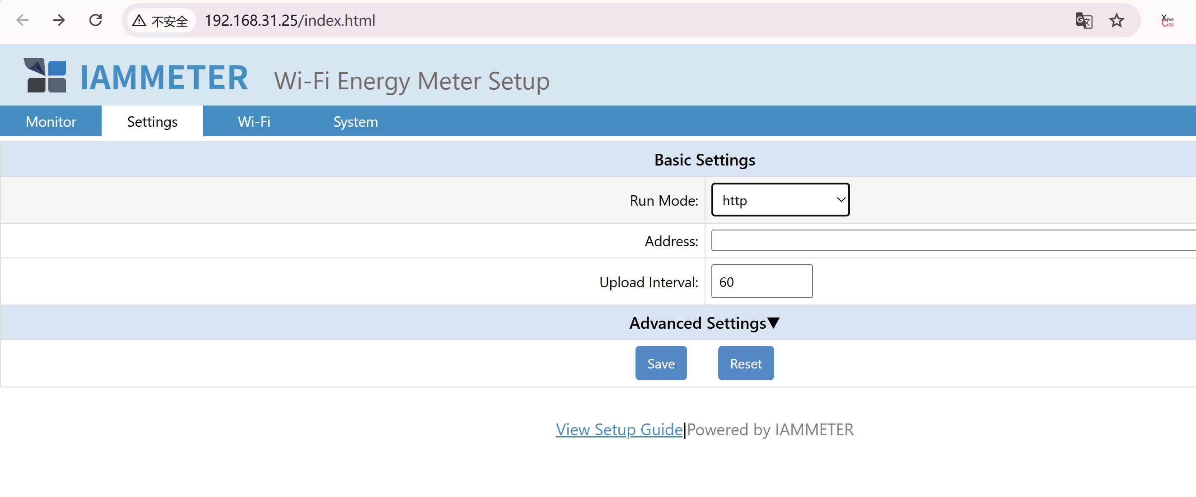This screenshot has width=1196, height=497.
Task: Open the View Setup Guide link
Action: tap(619, 429)
